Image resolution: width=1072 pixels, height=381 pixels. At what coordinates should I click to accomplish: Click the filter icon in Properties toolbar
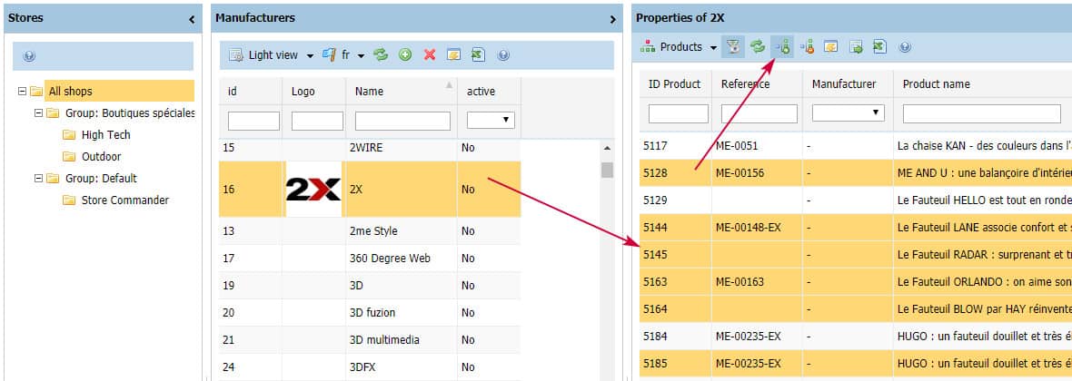733,47
